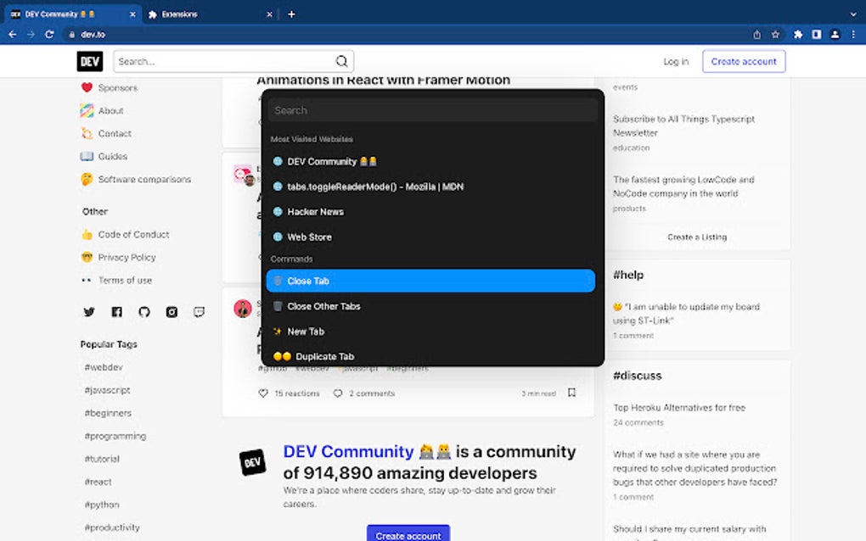866x541 pixels.
Task: Open Software comparisons sidebar link
Action: click(144, 179)
